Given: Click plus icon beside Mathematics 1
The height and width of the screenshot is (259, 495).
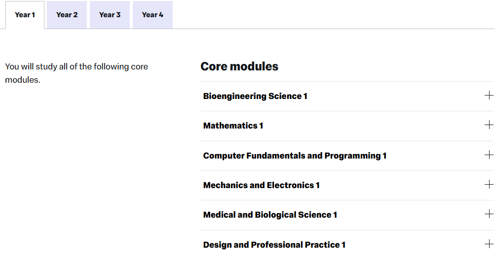Looking at the screenshot, I should [489, 125].
